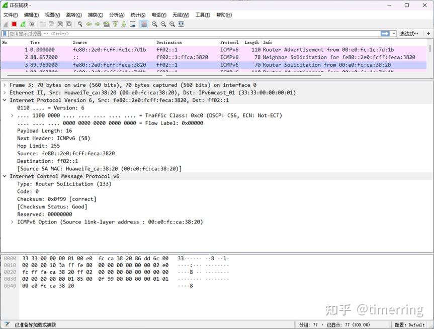This screenshot has width=434, height=329.
Task: Select the Neighbor Solicitation packet row
Action: pyautogui.click(x=151, y=57)
